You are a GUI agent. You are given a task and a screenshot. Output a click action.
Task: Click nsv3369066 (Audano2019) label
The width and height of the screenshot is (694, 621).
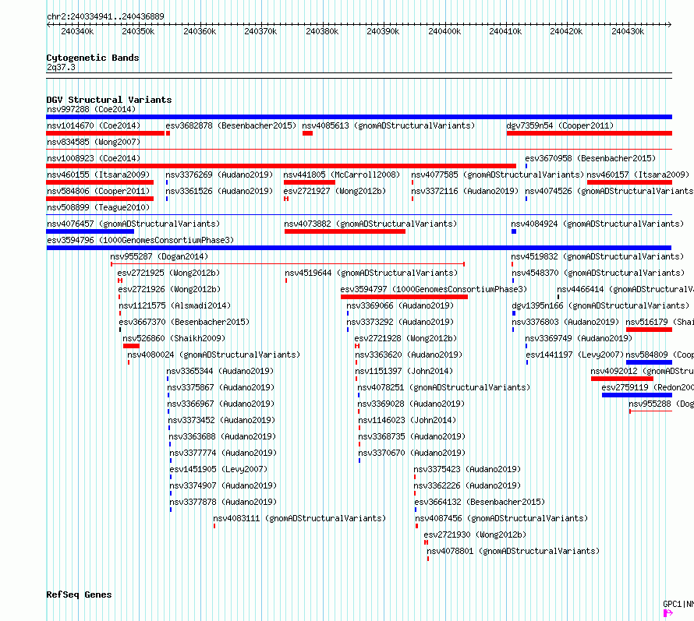(400, 305)
